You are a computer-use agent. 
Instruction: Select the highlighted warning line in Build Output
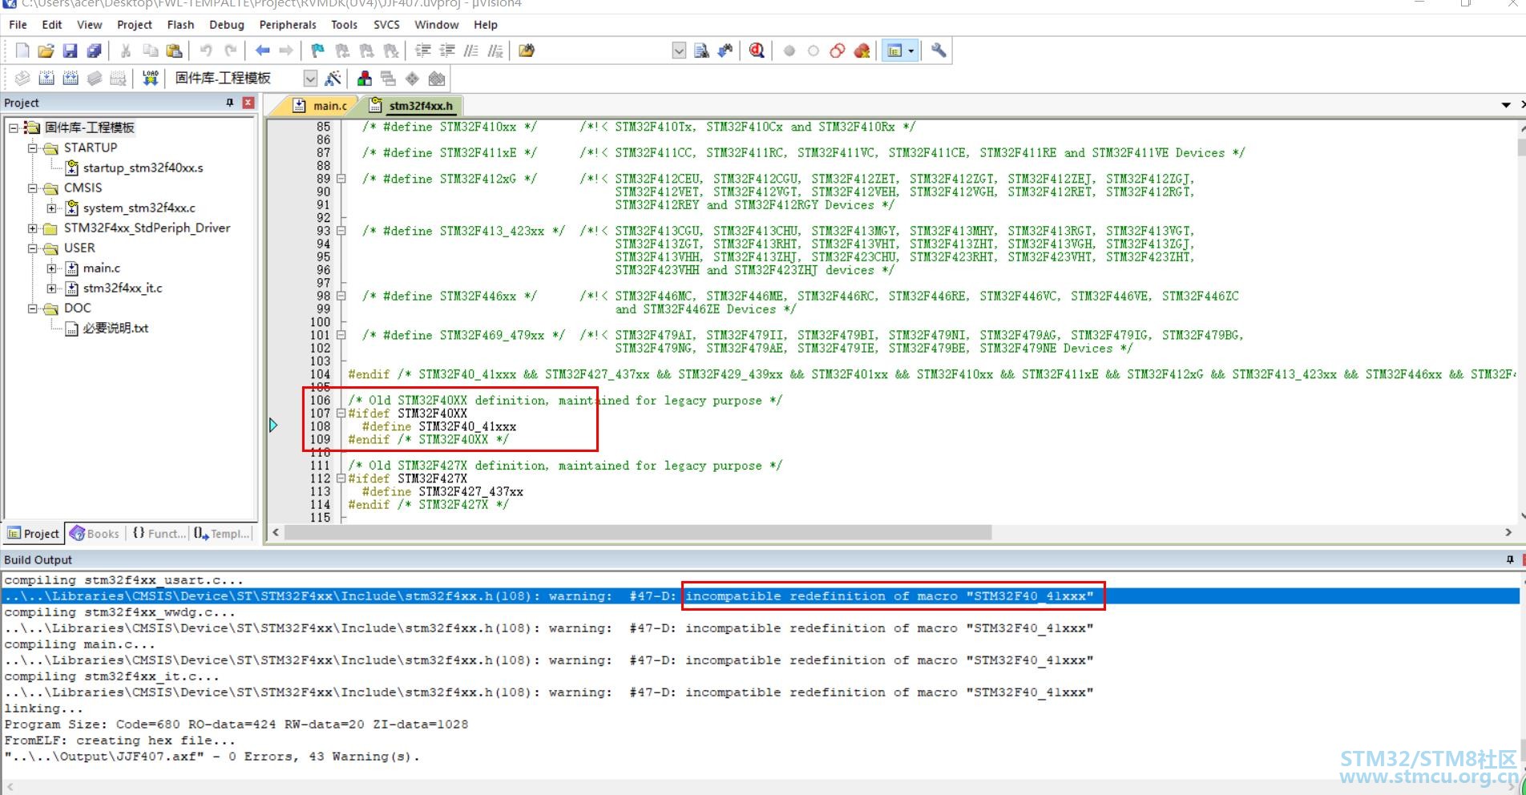761,596
